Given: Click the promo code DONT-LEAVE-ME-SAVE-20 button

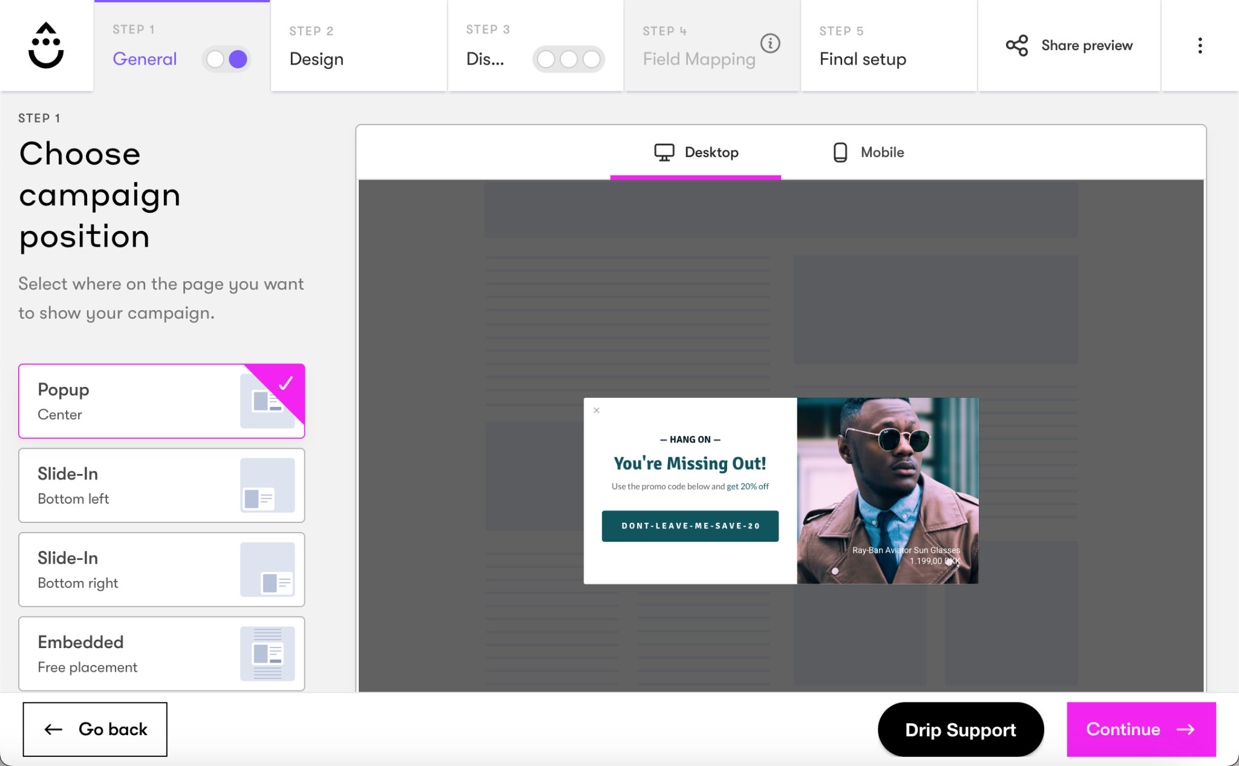Looking at the screenshot, I should (x=690, y=526).
